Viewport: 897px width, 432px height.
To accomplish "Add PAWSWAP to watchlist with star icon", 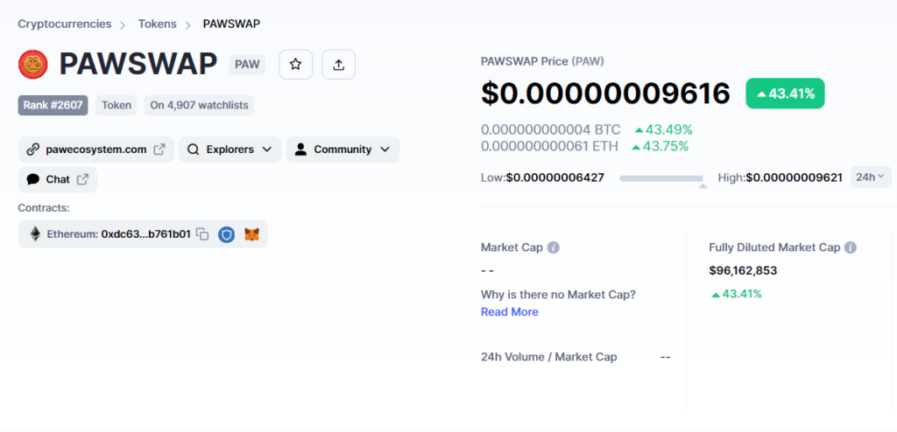I will click(x=295, y=65).
